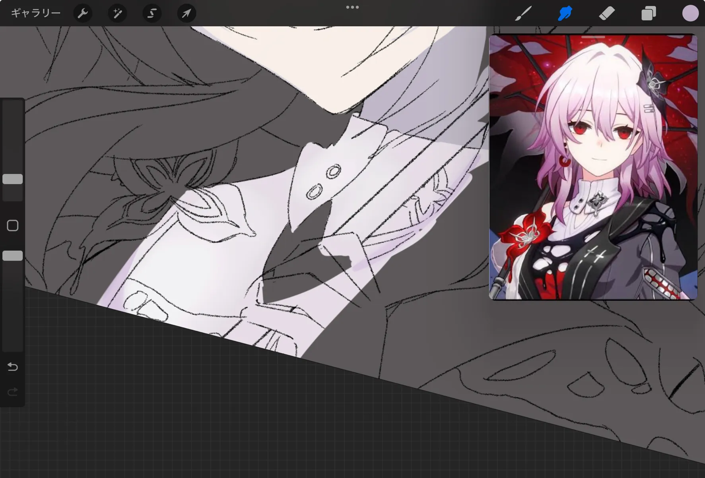Viewport: 705px width, 478px height.
Task: Undo the last stroke
Action: coord(13,367)
